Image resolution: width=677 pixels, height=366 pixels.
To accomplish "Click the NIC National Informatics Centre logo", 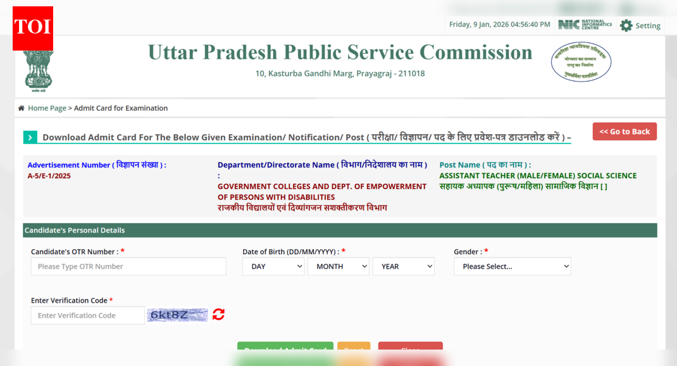I will [x=583, y=25].
